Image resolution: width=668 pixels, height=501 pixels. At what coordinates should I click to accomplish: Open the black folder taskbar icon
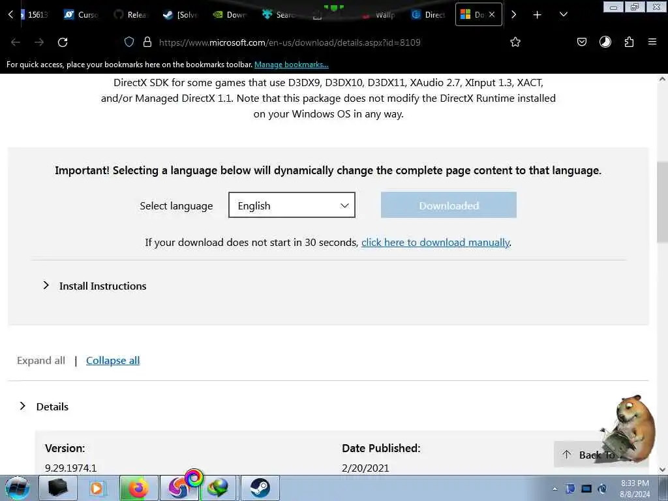click(x=58, y=488)
